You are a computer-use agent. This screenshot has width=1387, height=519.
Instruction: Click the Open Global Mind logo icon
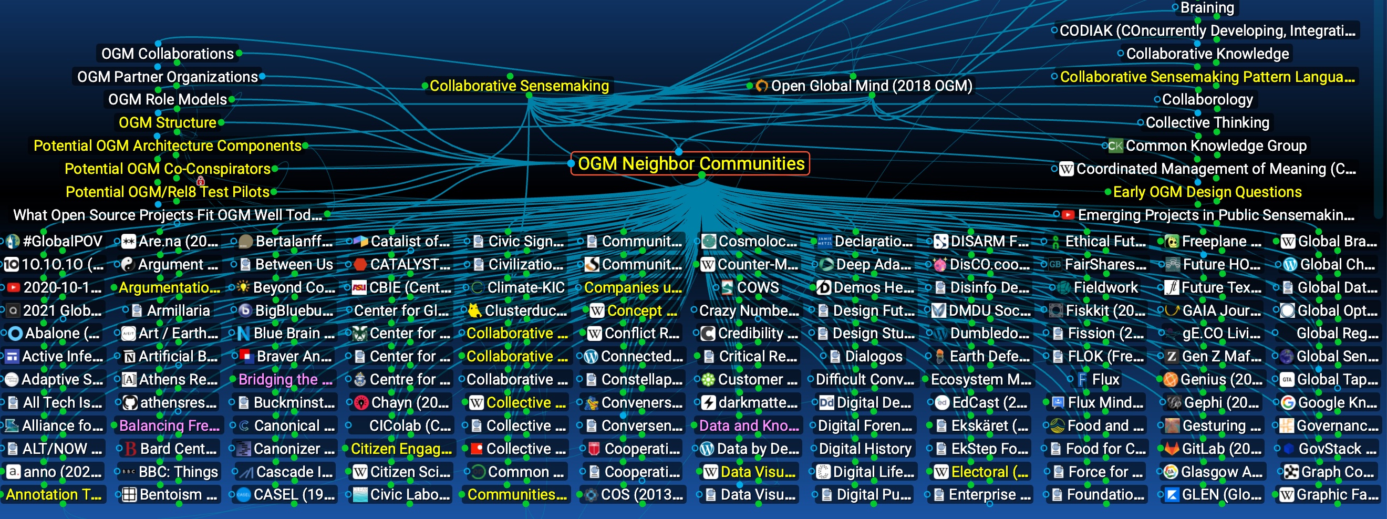click(x=761, y=86)
